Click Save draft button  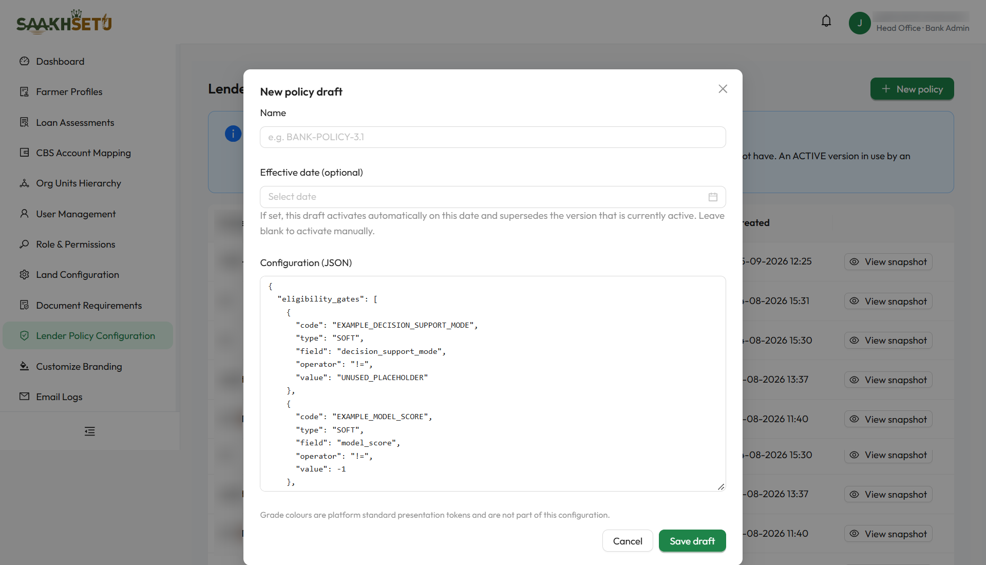pyautogui.click(x=692, y=541)
